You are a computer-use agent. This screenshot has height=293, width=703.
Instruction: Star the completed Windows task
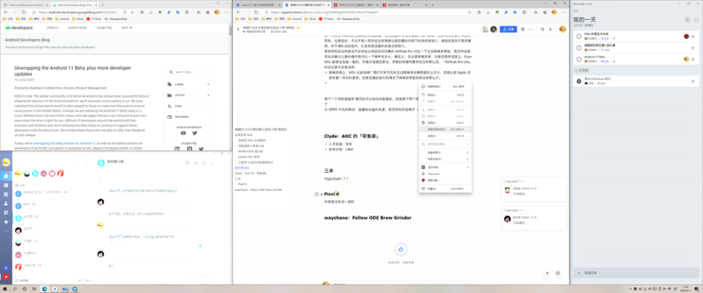pyautogui.click(x=693, y=81)
